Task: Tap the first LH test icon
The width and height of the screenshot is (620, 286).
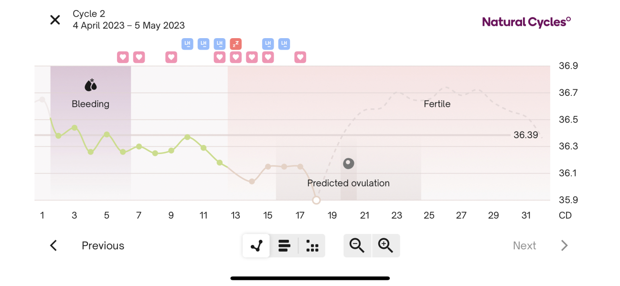Action: click(x=187, y=44)
